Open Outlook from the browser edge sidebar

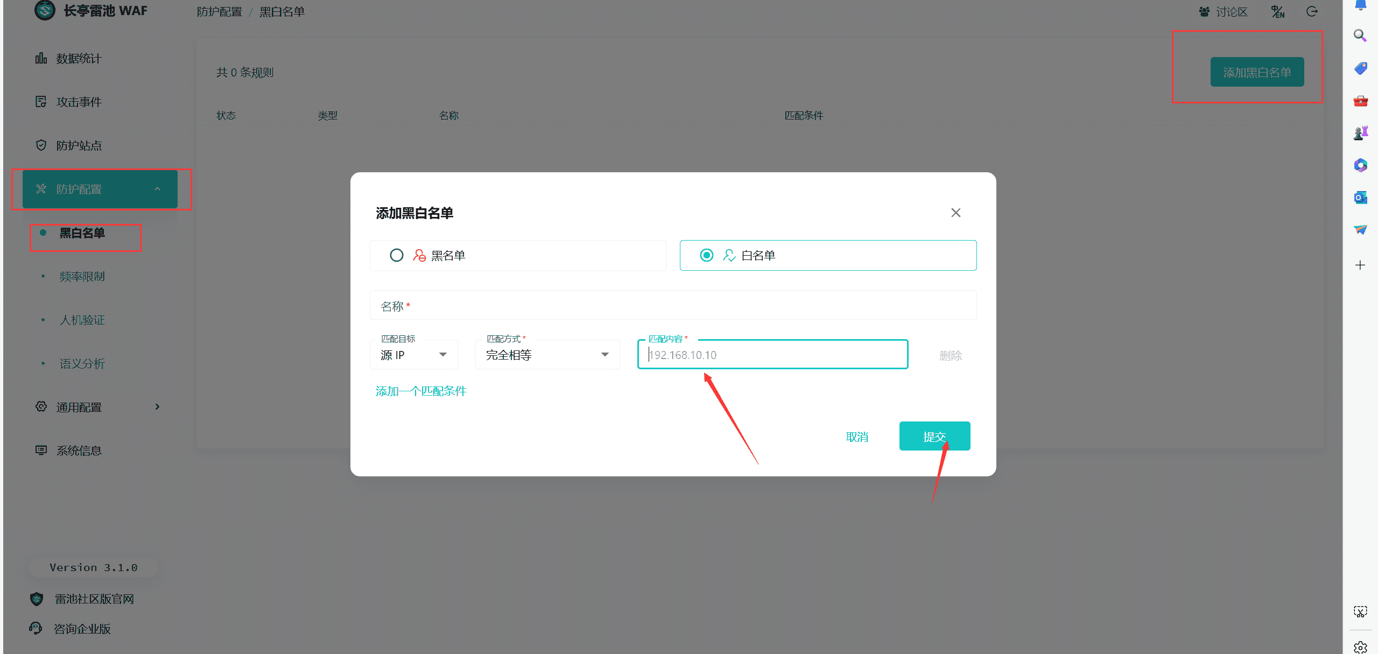[1361, 198]
